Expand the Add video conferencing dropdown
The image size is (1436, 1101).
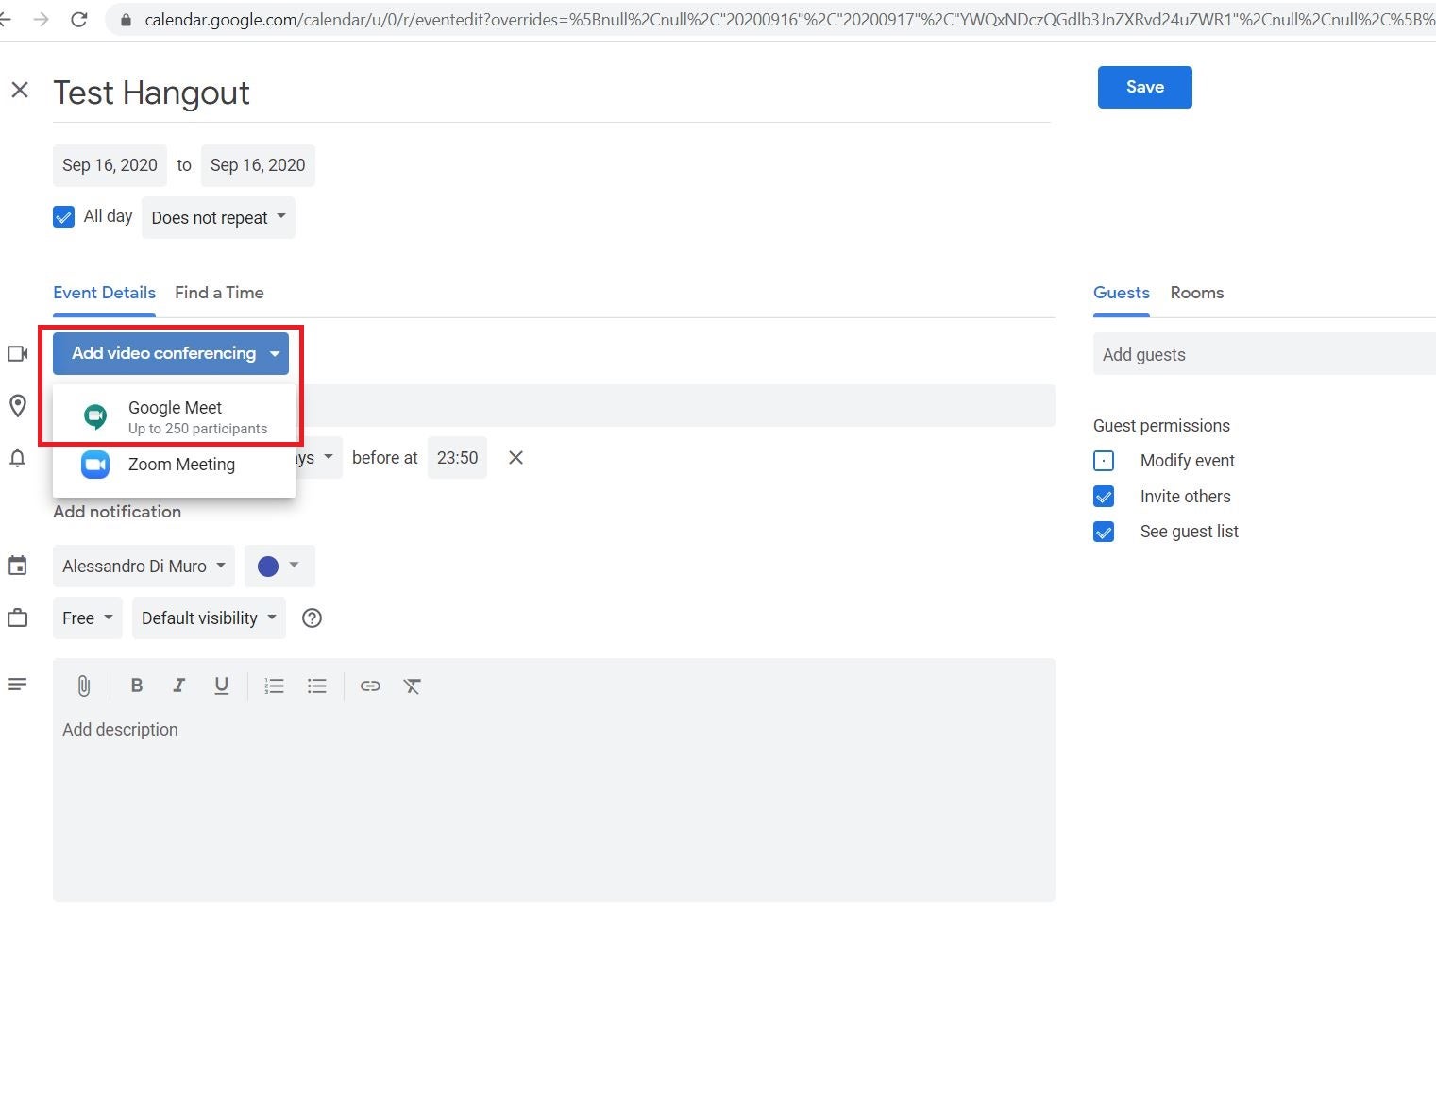pos(171,353)
